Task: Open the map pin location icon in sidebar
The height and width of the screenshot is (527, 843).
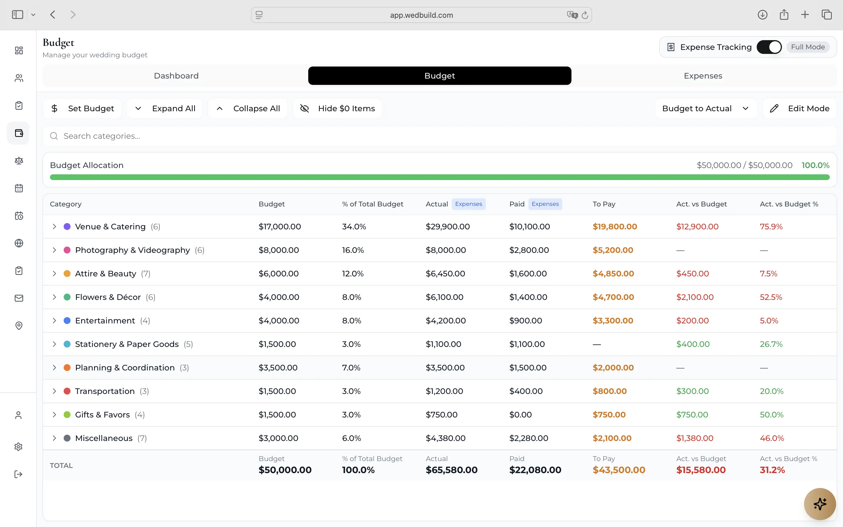Action: tap(19, 326)
